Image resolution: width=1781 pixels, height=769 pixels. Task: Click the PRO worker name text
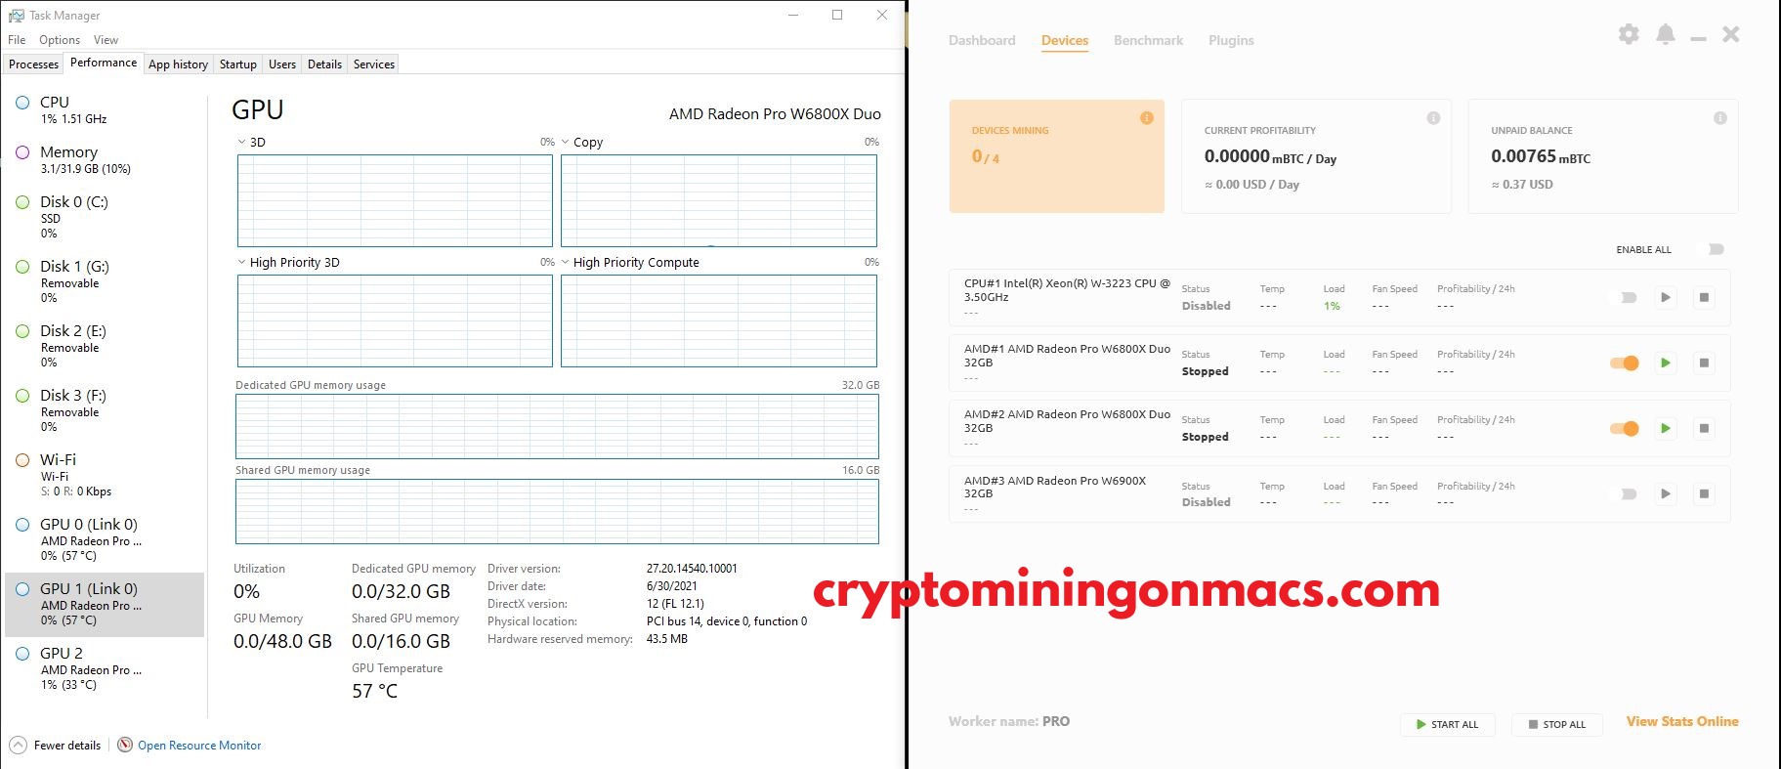click(1056, 721)
